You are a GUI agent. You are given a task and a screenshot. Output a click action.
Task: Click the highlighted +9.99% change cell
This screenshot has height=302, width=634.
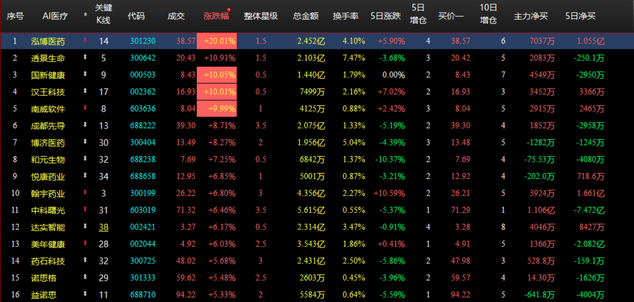coord(216,109)
